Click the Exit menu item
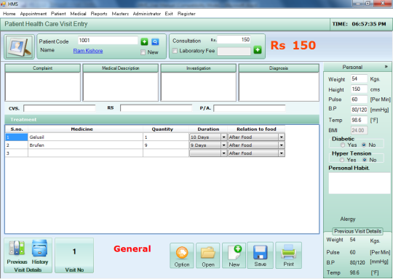 tap(169, 14)
